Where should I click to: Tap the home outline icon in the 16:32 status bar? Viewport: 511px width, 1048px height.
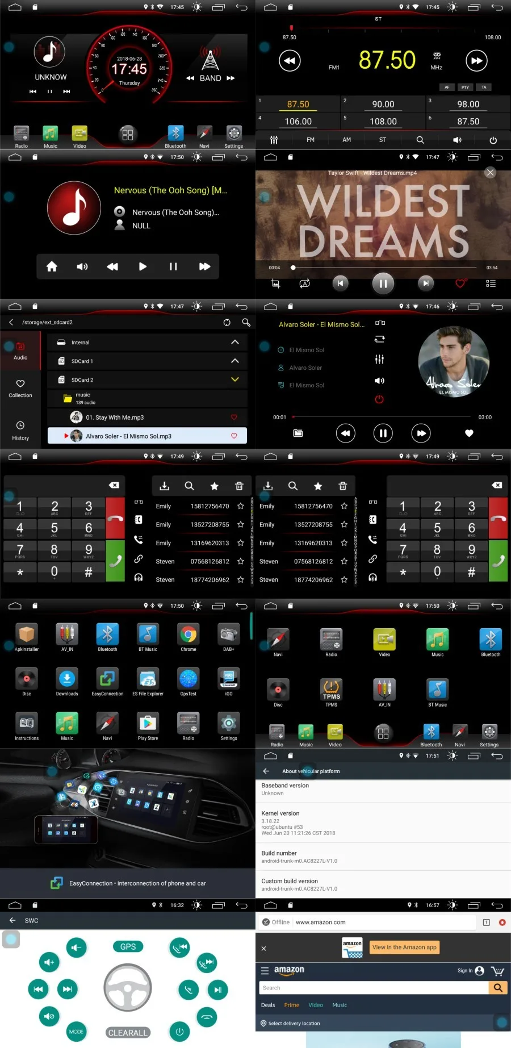pos(15,905)
